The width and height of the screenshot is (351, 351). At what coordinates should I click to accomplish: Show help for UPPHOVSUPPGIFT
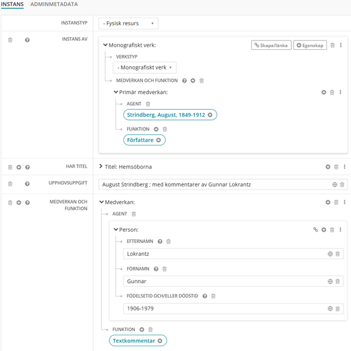coord(27,184)
